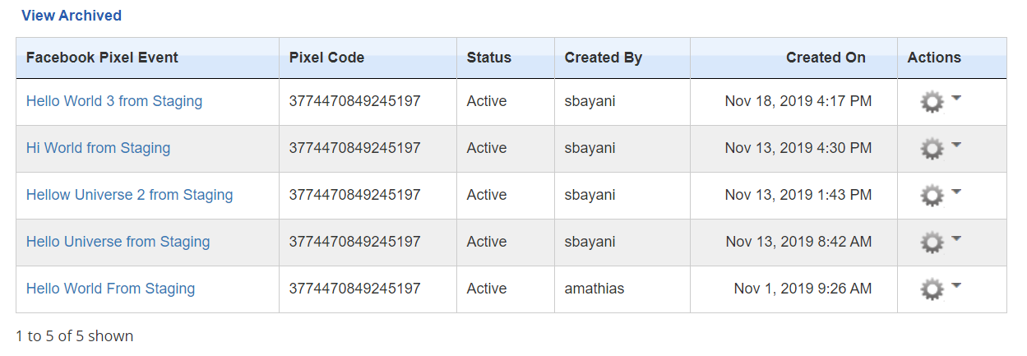
Task: Click gear icon for Hello Universe from Staging
Action: point(932,243)
